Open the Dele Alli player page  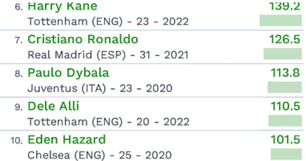point(53,106)
